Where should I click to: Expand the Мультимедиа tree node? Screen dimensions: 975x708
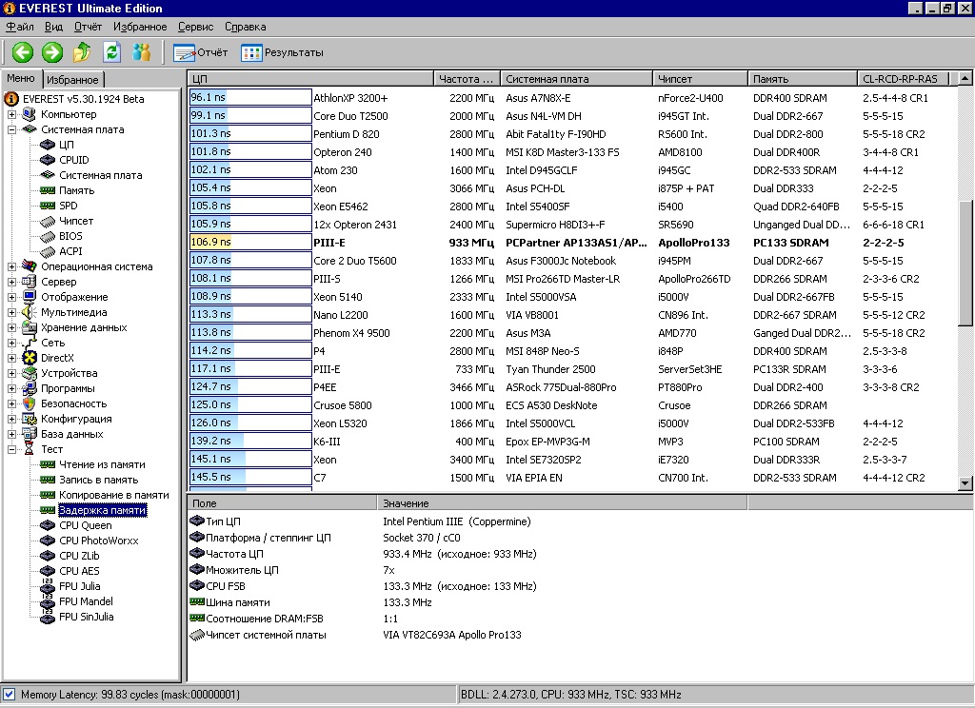pyautogui.click(x=11, y=312)
